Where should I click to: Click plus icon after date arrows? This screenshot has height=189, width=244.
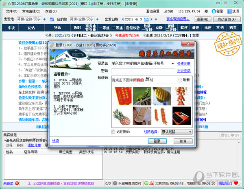(x=156, y=19)
